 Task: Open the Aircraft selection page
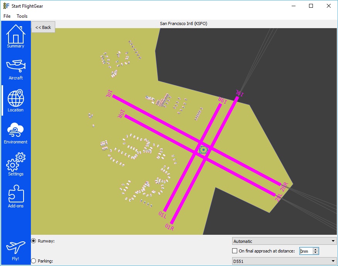pos(16,70)
